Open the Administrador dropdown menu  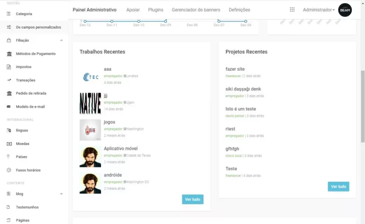[318, 10]
